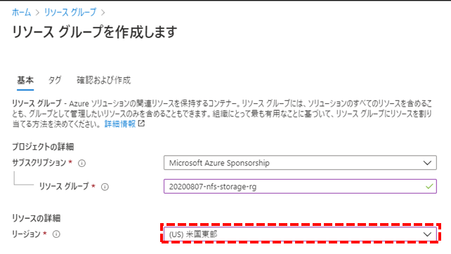Click the info icon beside リソース グループ
This screenshot has width=451, height=254.
tap(105, 187)
